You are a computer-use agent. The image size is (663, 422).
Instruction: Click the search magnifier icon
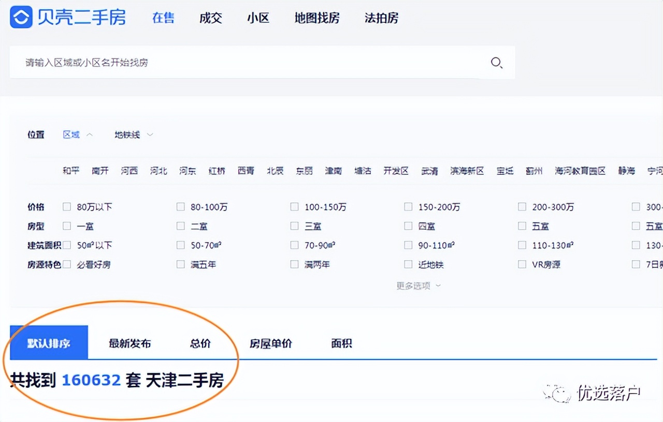point(497,63)
